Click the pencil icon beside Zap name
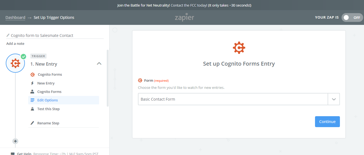The width and height of the screenshot is (364, 155). click(x=8, y=36)
